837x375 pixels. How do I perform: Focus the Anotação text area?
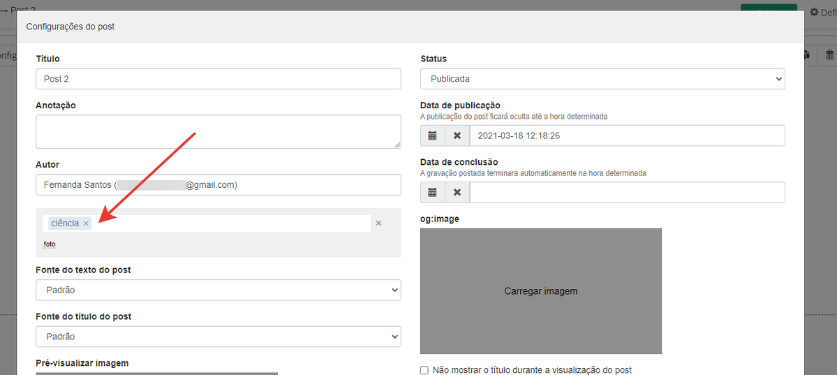coord(218,131)
